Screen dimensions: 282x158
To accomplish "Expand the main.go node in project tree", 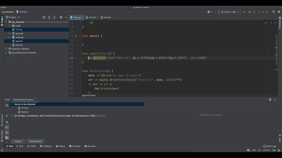I will (9, 37).
